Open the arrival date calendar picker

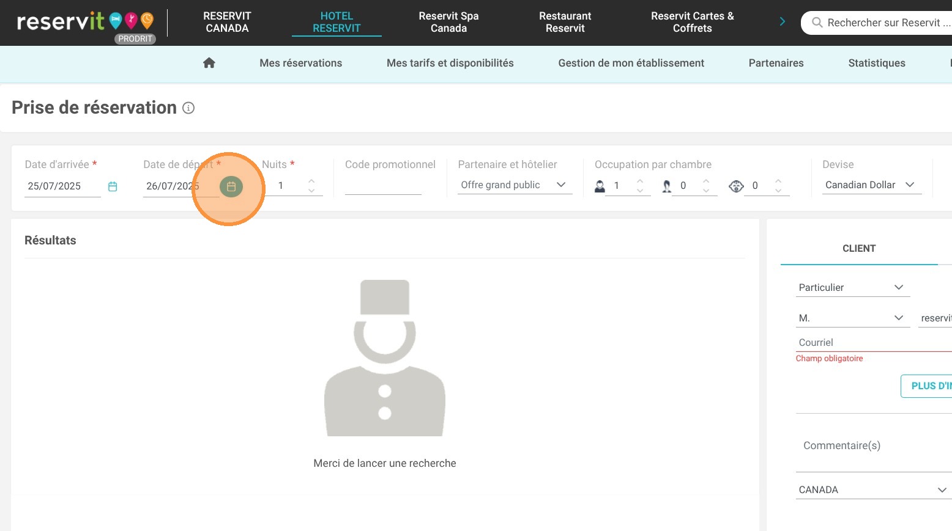click(x=113, y=186)
